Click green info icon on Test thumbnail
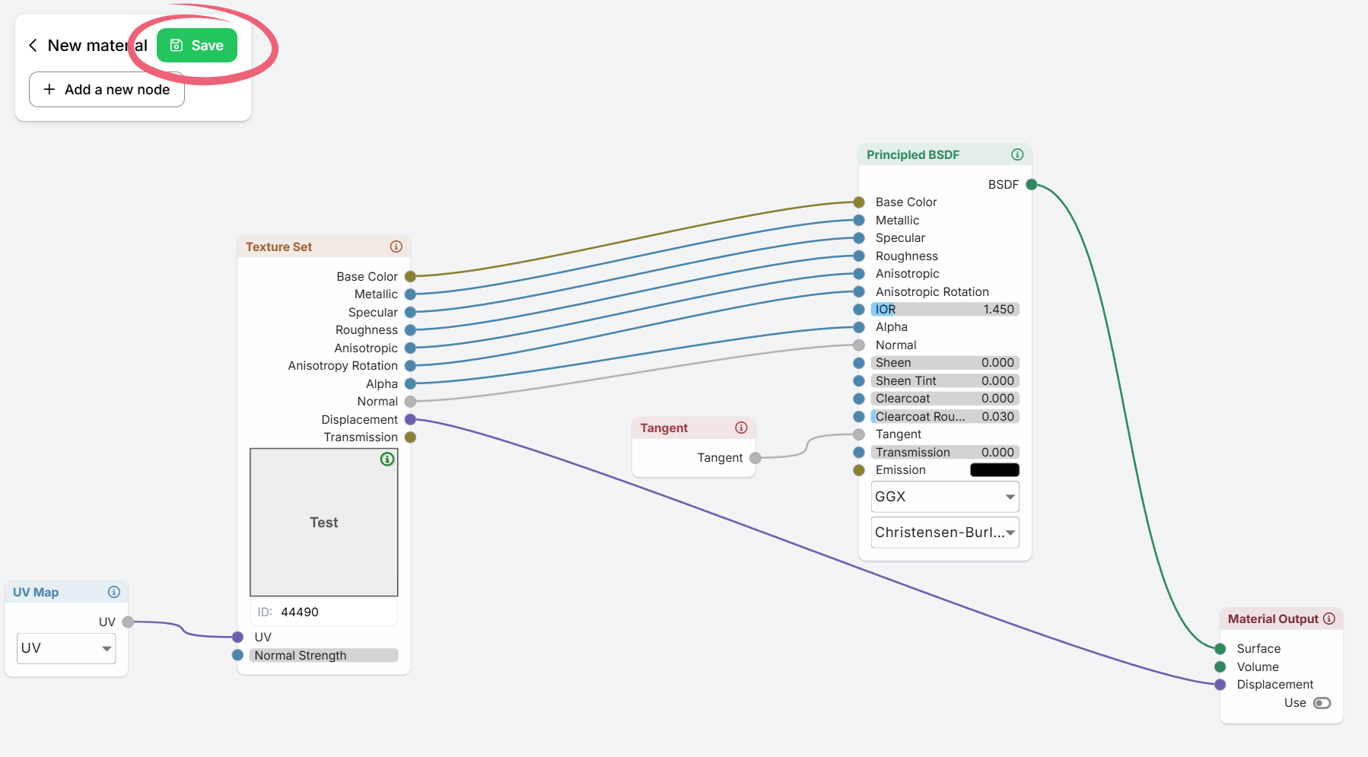Screen dimensions: 1368x757 [x=387, y=459]
